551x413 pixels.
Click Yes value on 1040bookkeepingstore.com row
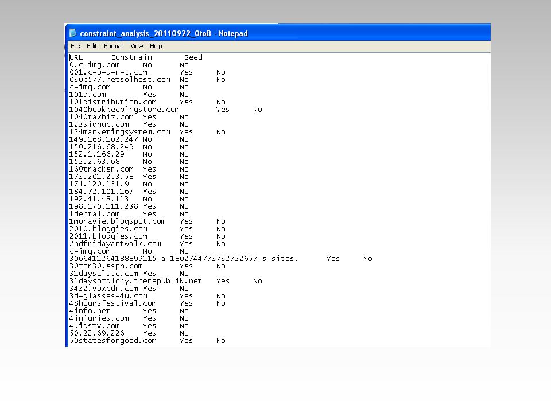pyautogui.click(x=223, y=110)
